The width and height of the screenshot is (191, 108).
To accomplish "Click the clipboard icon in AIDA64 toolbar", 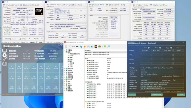I will [x=88, y=46].
